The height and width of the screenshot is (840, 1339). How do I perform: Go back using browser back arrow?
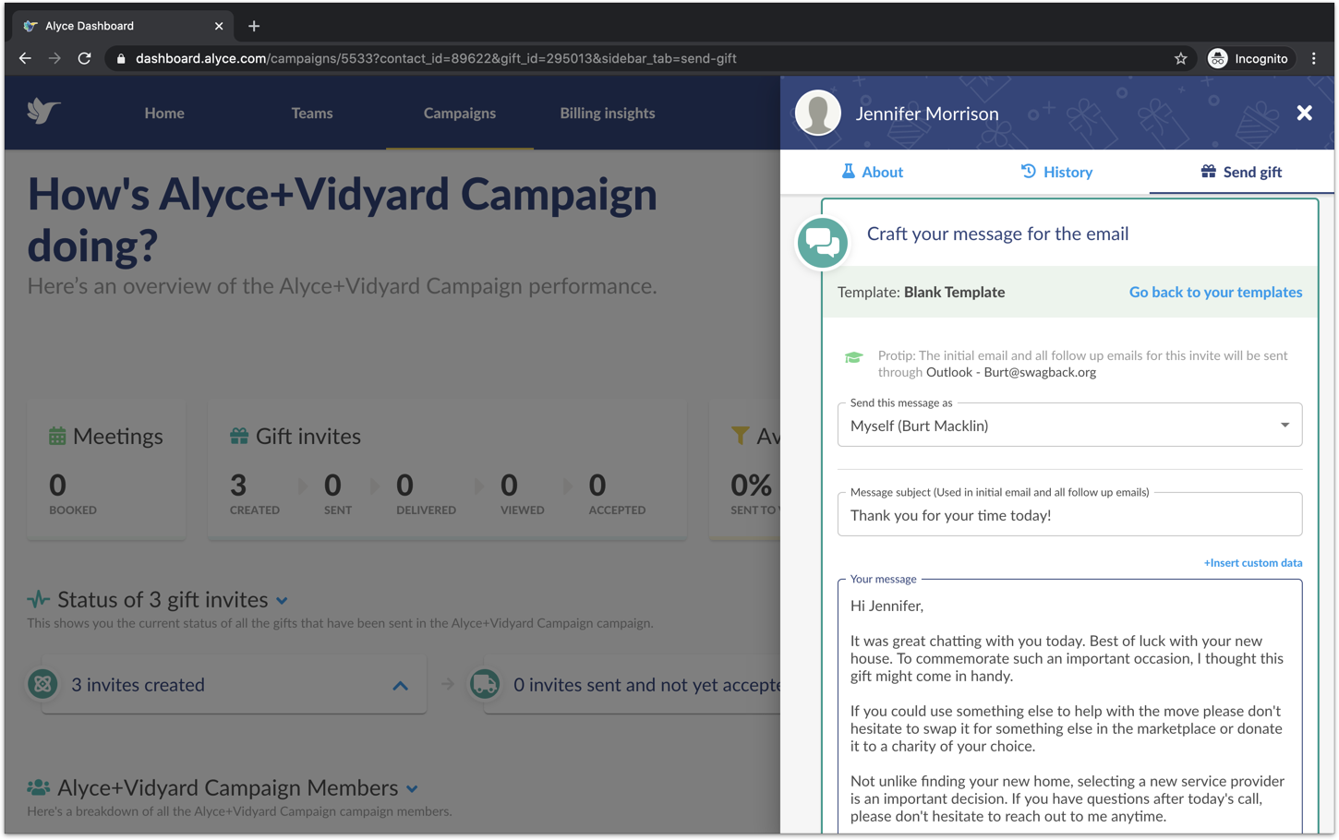[x=25, y=58]
